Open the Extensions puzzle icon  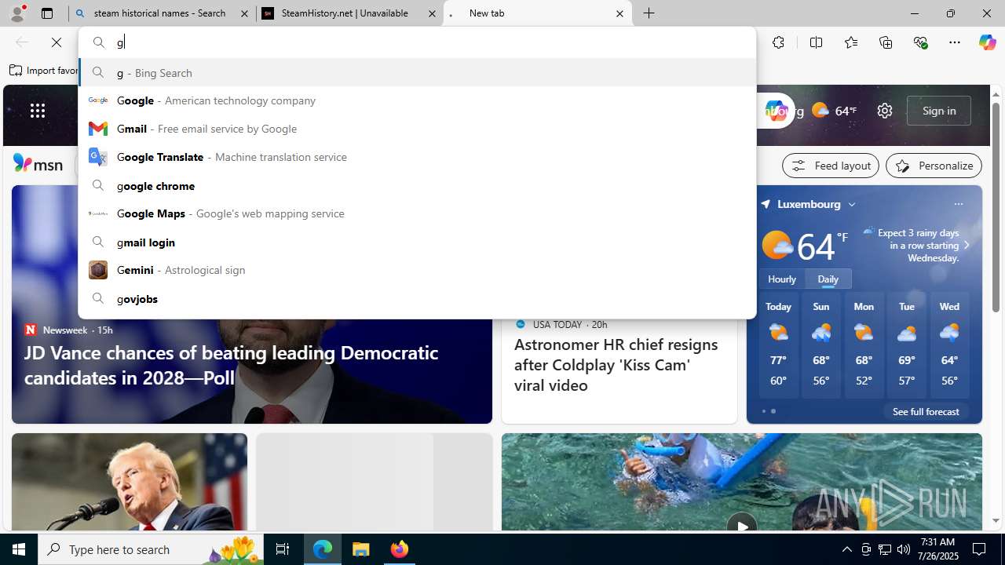[x=778, y=42]
